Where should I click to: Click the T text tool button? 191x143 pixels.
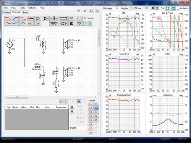[85, 24]
